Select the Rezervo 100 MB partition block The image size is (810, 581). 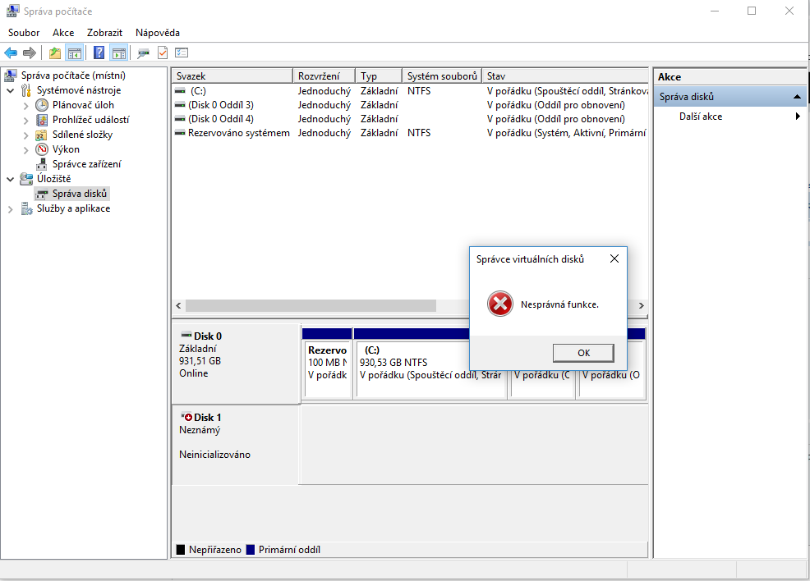(x=328, y=364)
